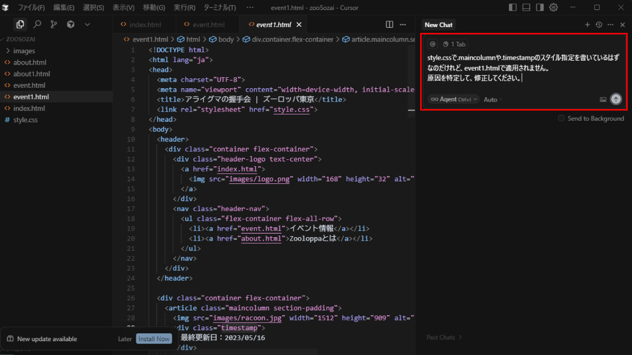The height and width of the screenshot is (355, 632).
Task: Open about1.html in the explorer
Action: 56,74
